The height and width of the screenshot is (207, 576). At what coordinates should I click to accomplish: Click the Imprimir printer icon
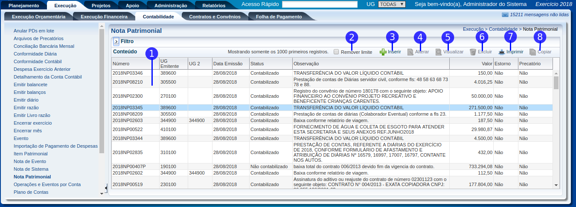(502, 52)
